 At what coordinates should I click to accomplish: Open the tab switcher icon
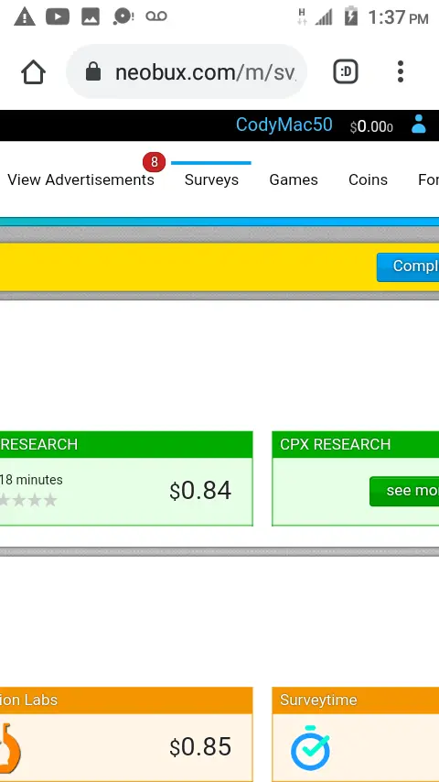pos(346,72)
